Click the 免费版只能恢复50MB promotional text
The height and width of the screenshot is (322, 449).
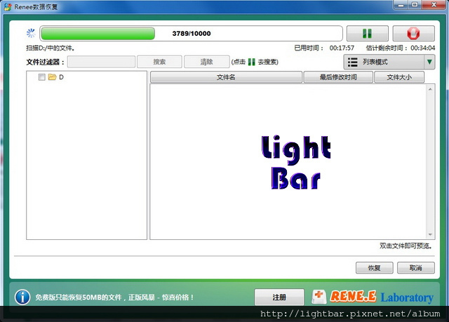(x=114, y=297)
